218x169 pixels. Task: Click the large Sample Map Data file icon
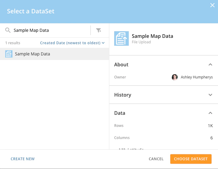[121, 38]
